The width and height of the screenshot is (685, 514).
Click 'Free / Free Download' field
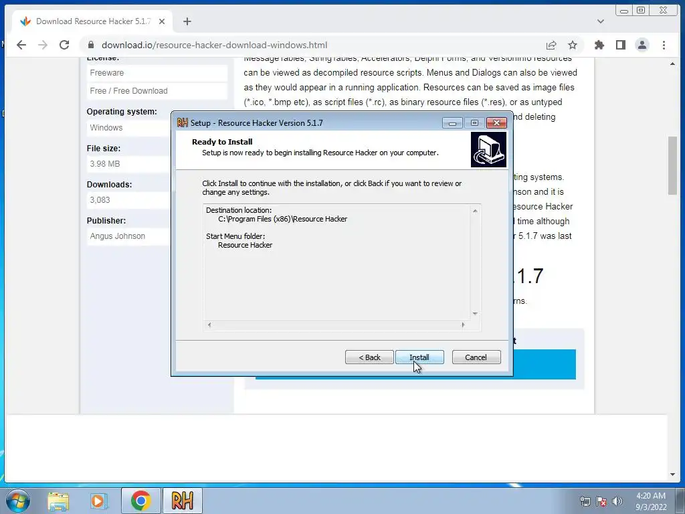click(x=157, y=91)
